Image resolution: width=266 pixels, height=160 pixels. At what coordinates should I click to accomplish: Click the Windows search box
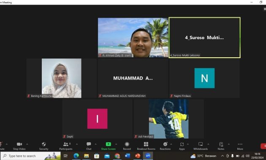coord(30,156)
